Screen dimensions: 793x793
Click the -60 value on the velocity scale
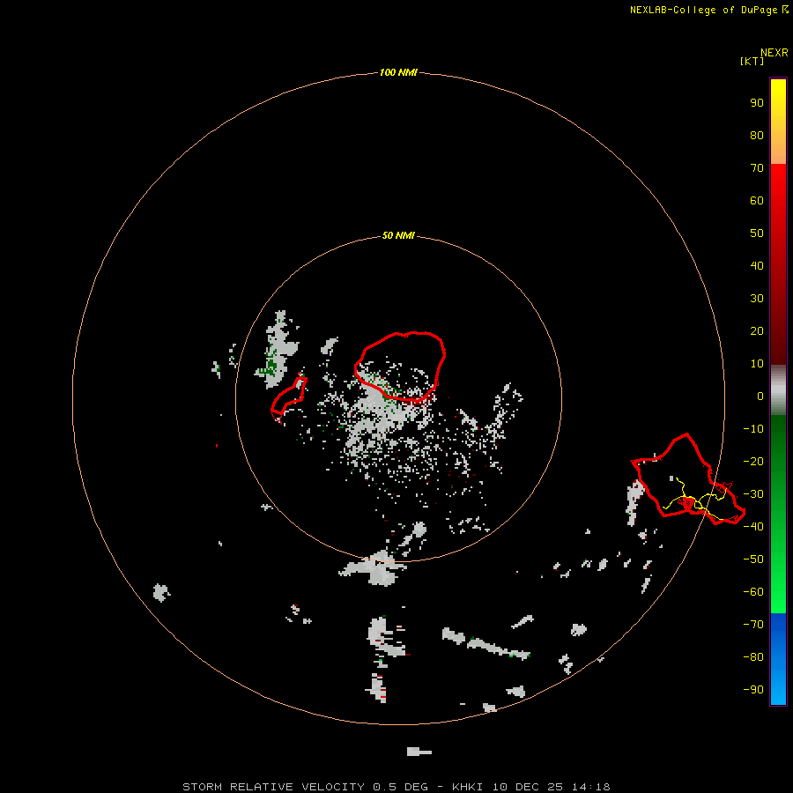[x=753, y=592]
